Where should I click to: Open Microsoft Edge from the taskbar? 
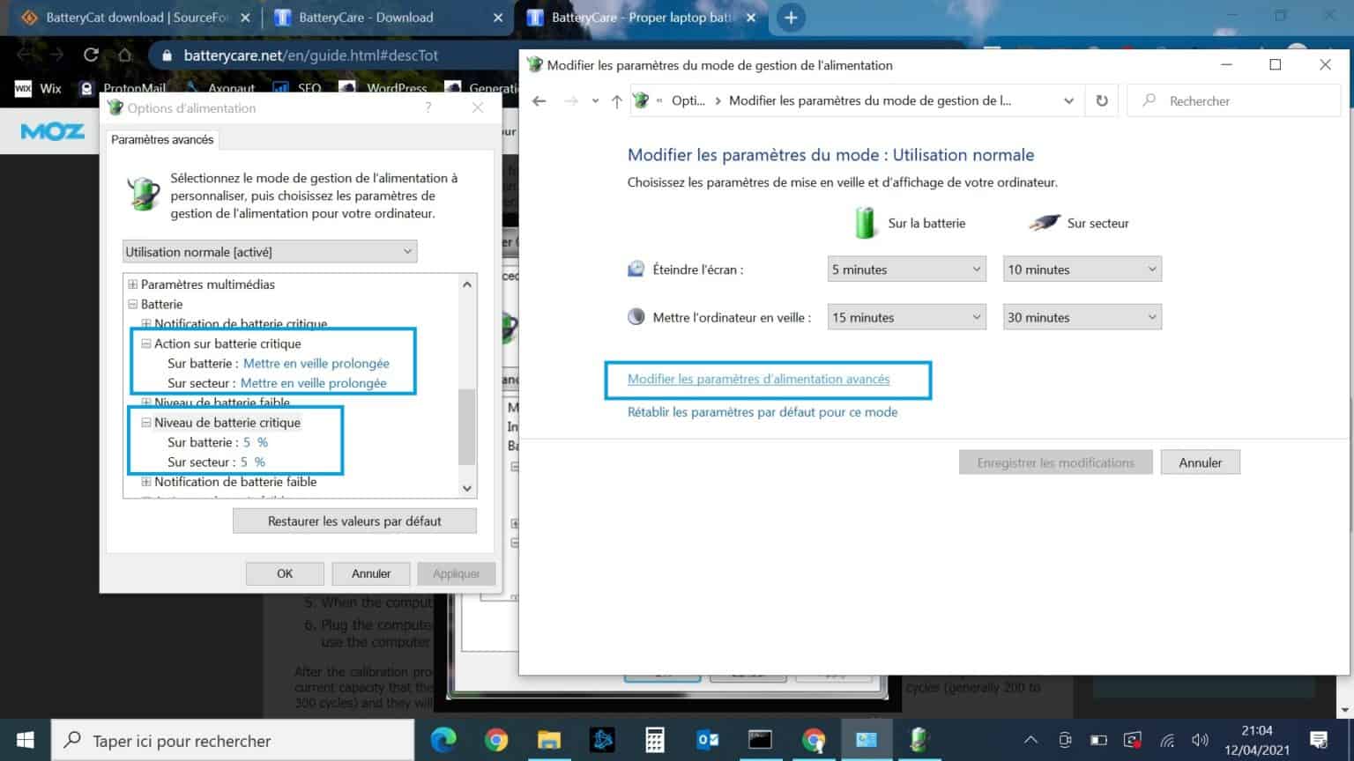click(443, 740)
